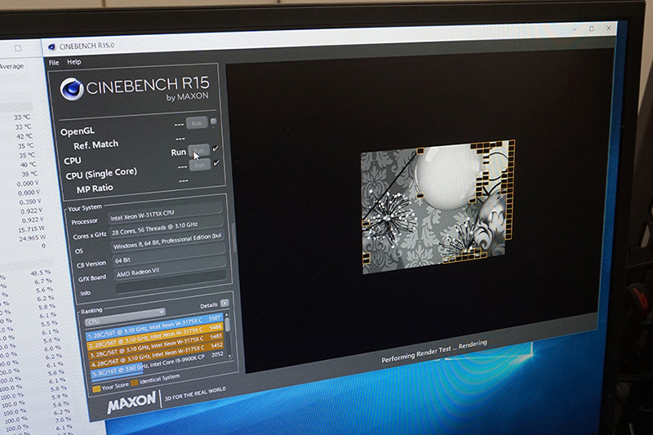Viewport: 653px width, 435px height.
Task: Click the 0.350 V value in background window
Action: click(30, 202)
